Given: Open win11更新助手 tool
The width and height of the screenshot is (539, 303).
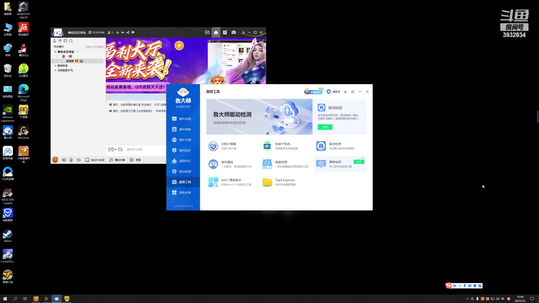Looking at the screenshot, I should tap(230, 182).
